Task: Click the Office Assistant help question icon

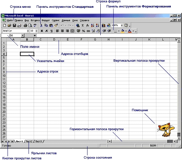Action: 126,25
